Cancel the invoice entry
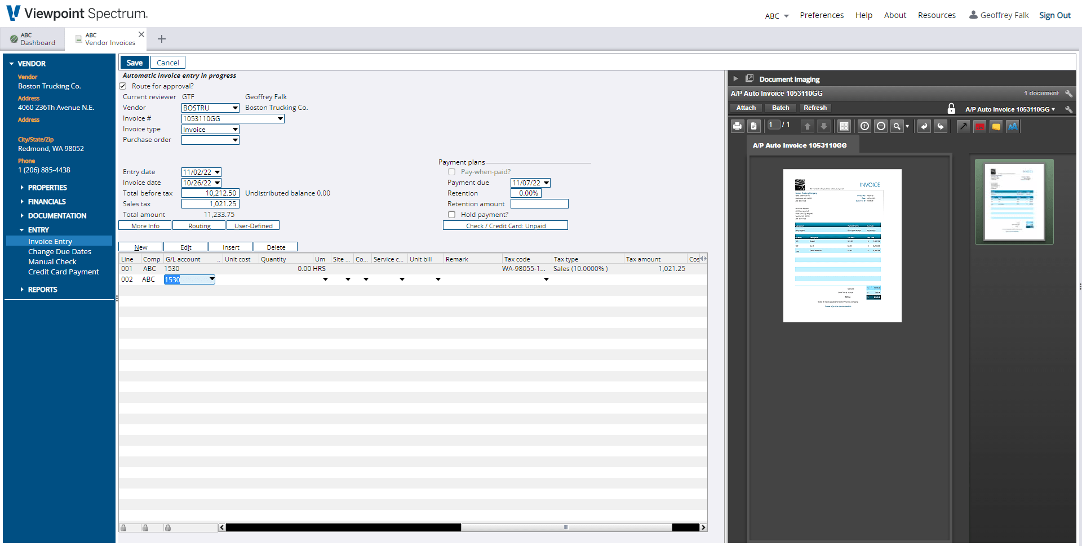 168,63
